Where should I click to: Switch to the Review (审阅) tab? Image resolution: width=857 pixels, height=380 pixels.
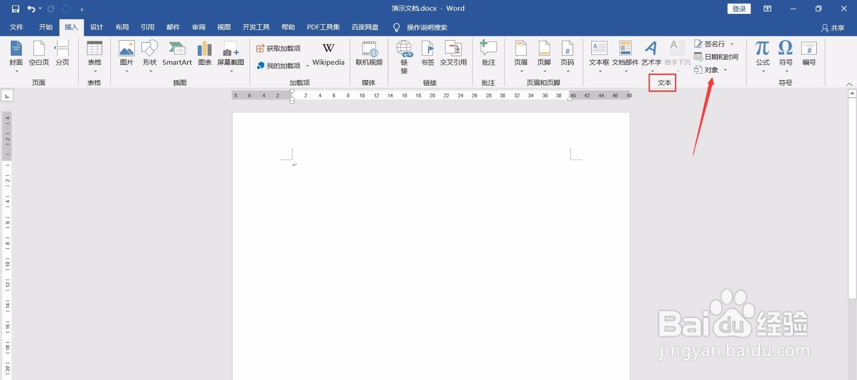[x=199, y=27]
